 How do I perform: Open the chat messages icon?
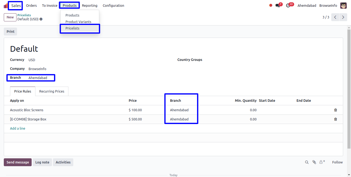(277, 5)
